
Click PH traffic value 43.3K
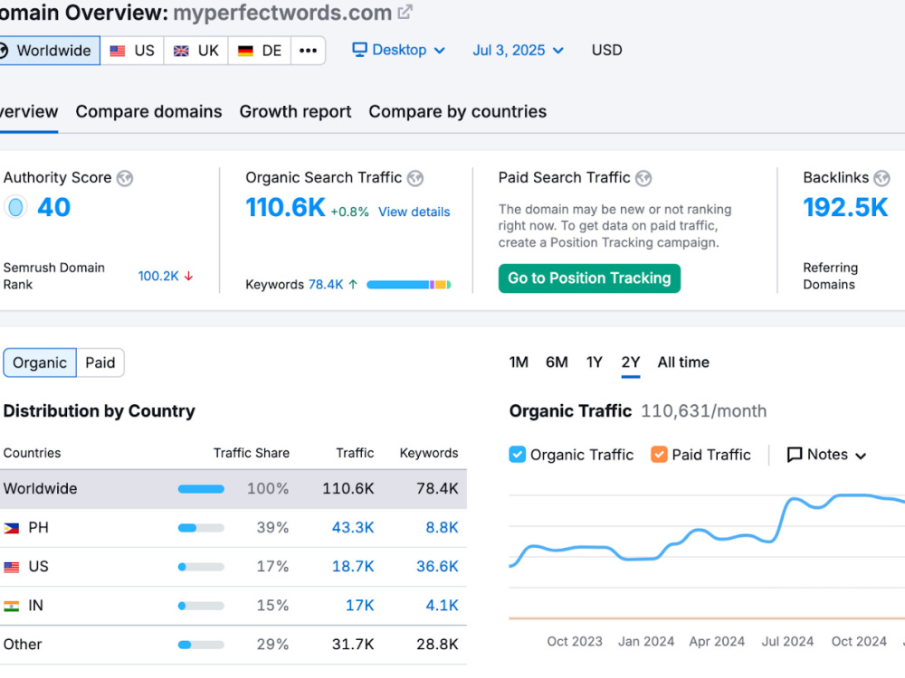click(353, 528)
